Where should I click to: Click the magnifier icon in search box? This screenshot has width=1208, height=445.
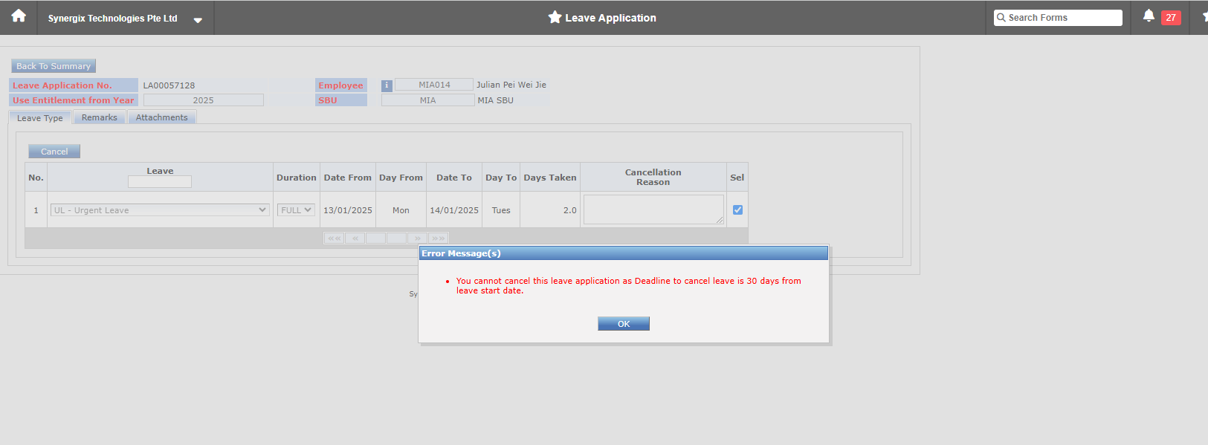tap(1001, 17)
